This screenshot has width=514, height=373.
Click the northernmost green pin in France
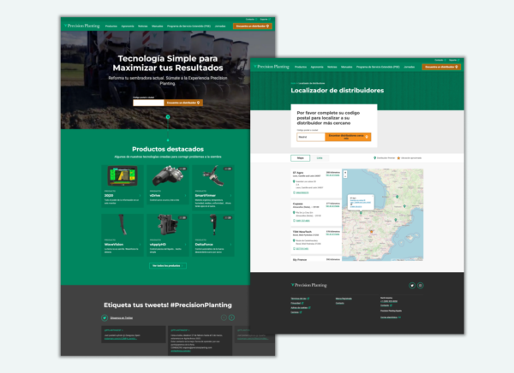397,197
